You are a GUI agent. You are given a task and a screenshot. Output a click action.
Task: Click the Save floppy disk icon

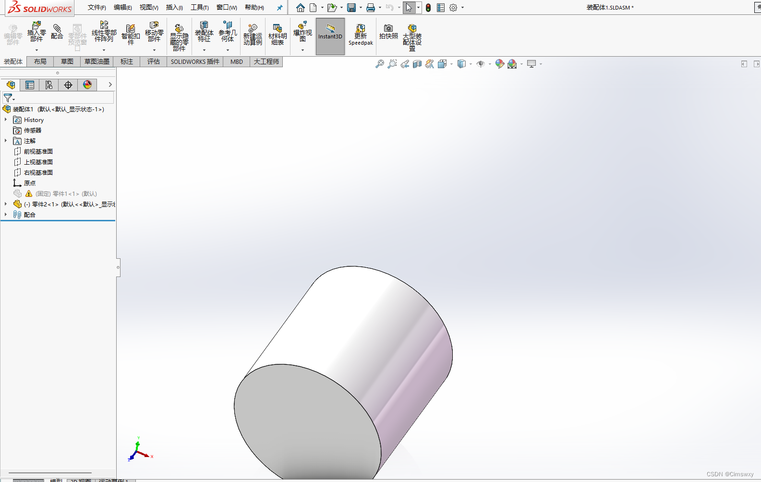351,8
